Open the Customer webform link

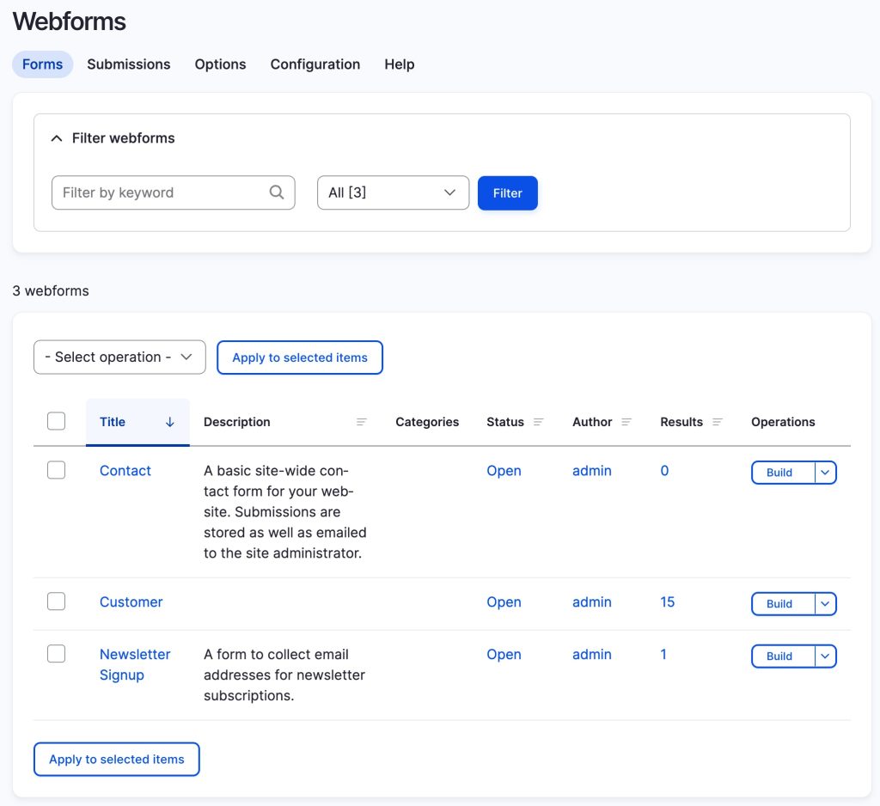click(131, 602)
